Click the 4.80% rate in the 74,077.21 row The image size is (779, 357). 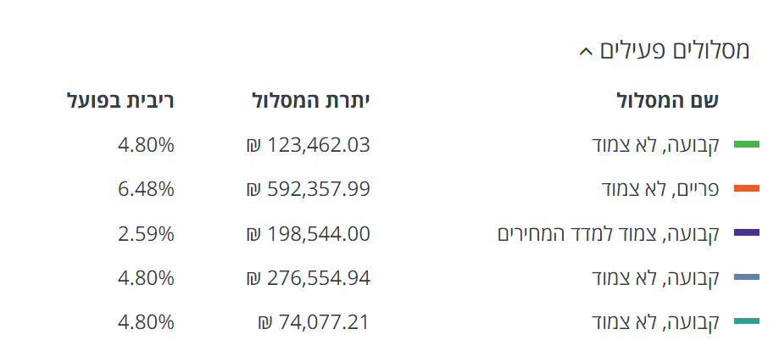click(146, 322)
